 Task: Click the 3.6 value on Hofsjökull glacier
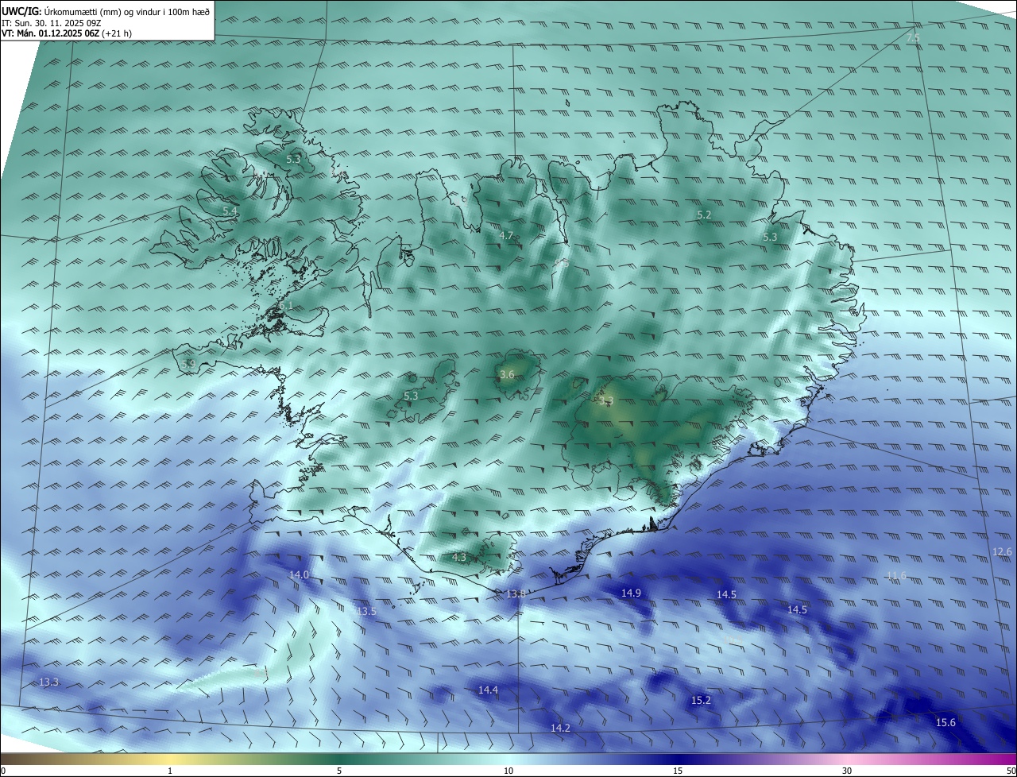pyautogui.click(x=507, y=375)
